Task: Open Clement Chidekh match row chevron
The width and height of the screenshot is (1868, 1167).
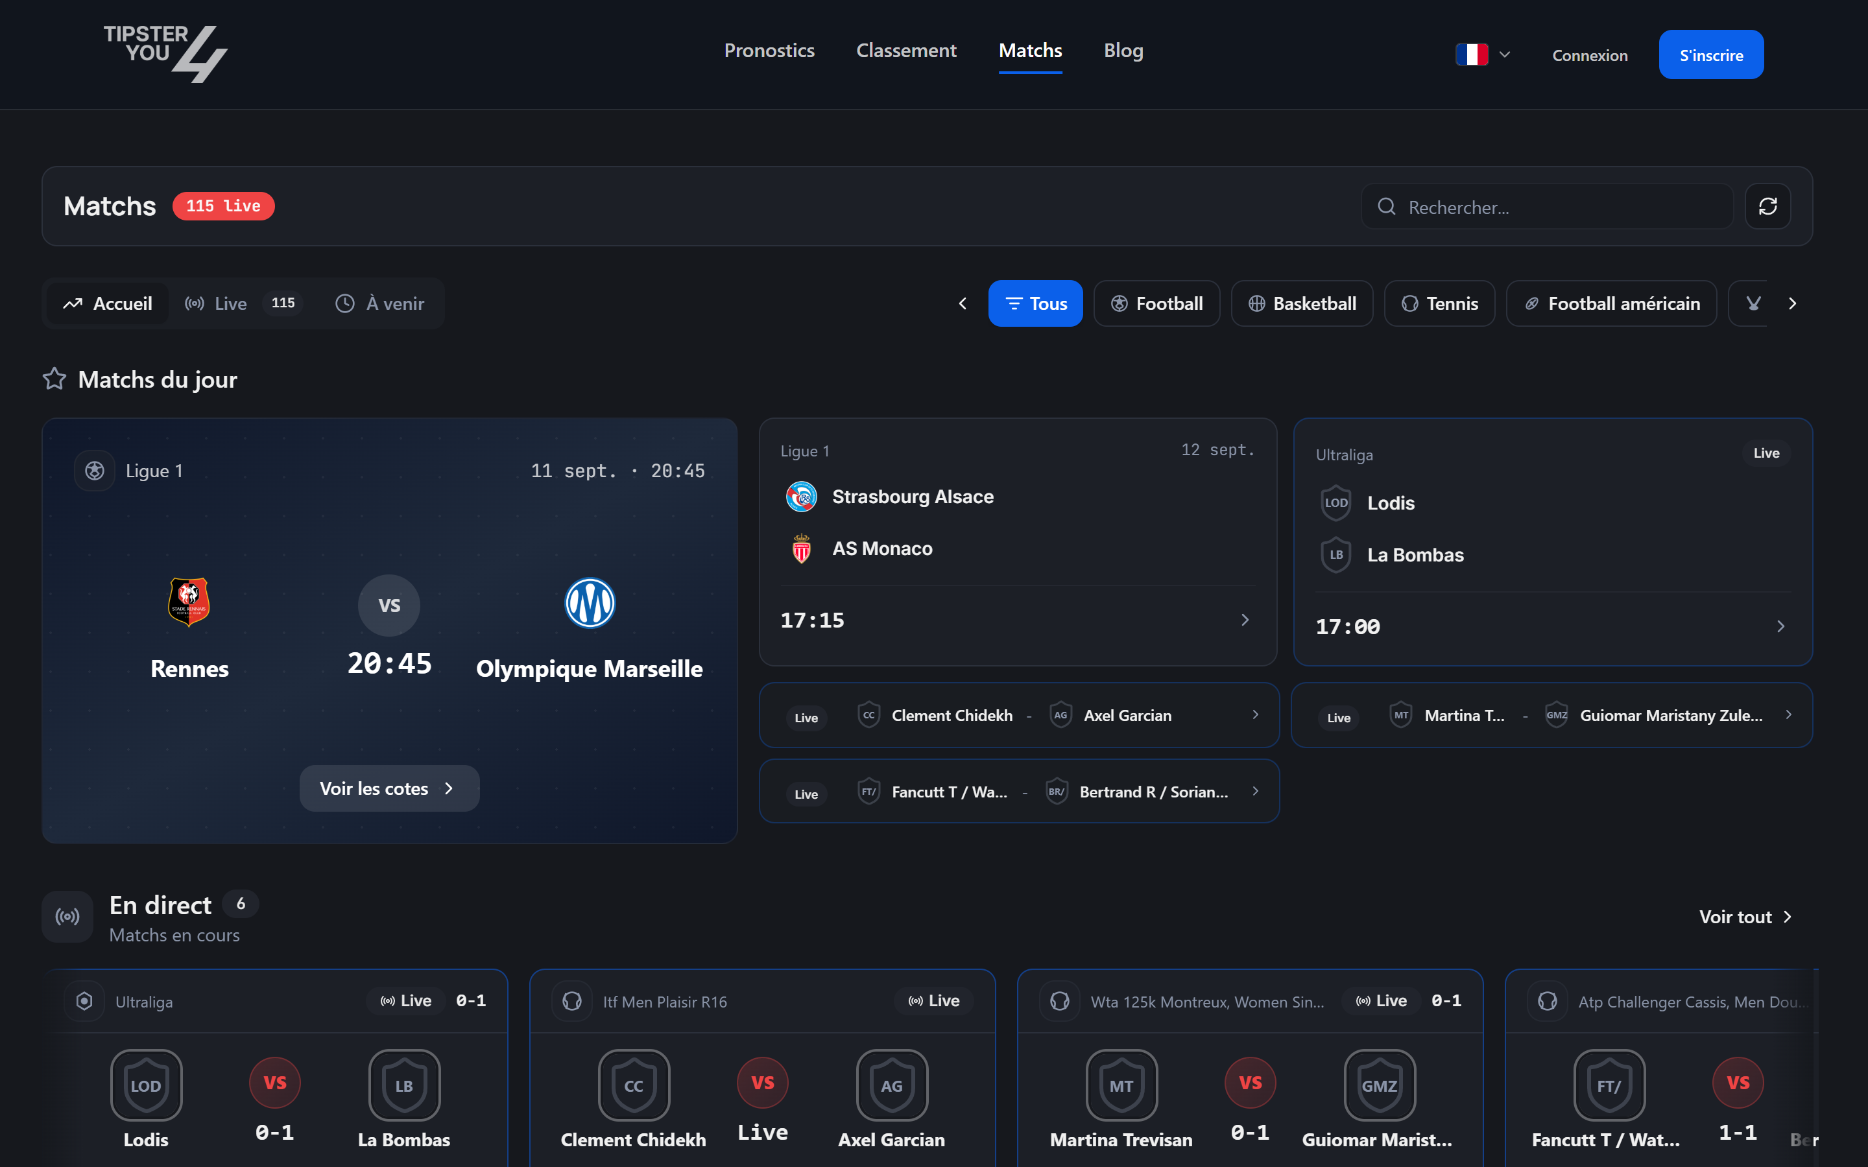Action: click(x=1255, y=714)
